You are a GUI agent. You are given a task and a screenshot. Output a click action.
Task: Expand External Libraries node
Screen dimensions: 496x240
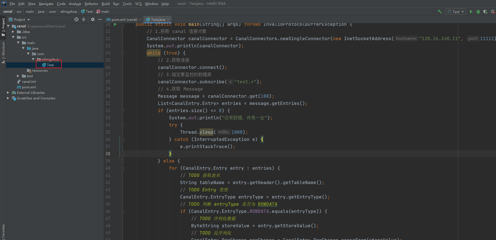pos(8,92)
